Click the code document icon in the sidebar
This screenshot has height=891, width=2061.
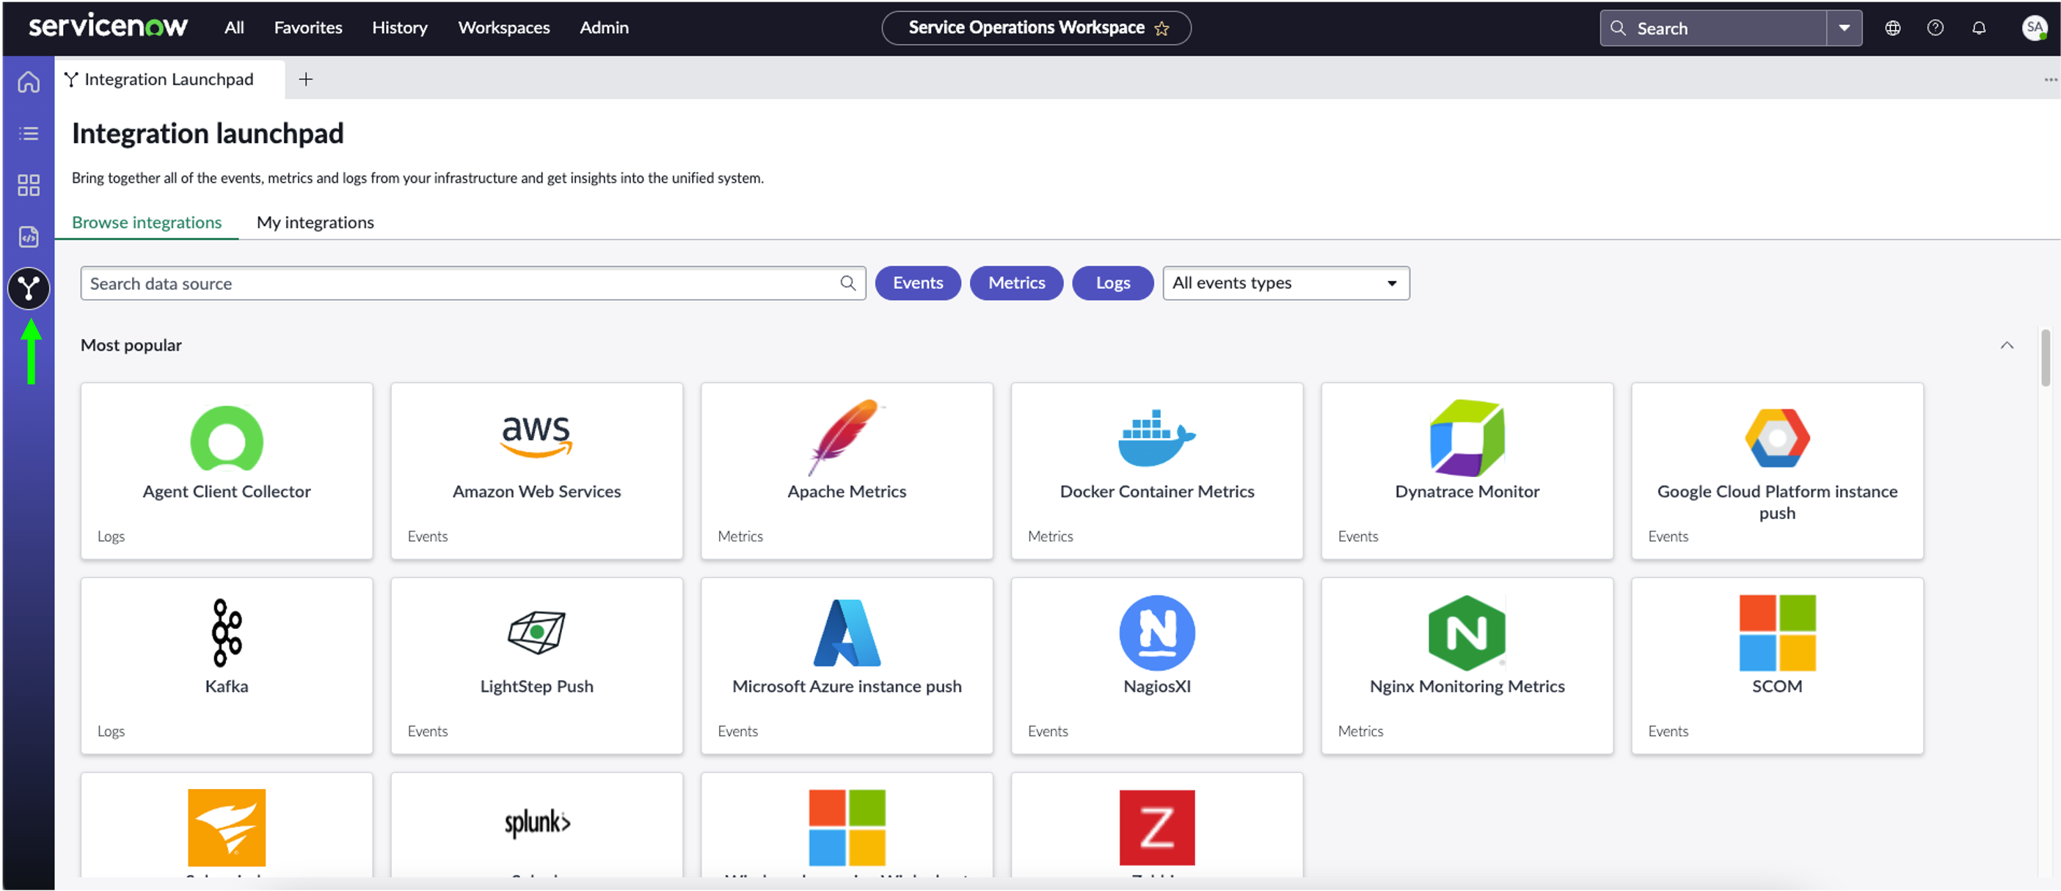click(x=28, y=237)
